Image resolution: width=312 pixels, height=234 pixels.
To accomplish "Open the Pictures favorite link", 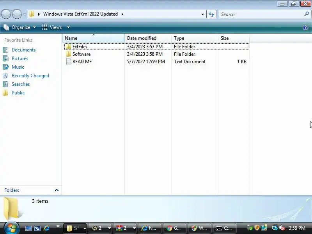I will point(20,58).
